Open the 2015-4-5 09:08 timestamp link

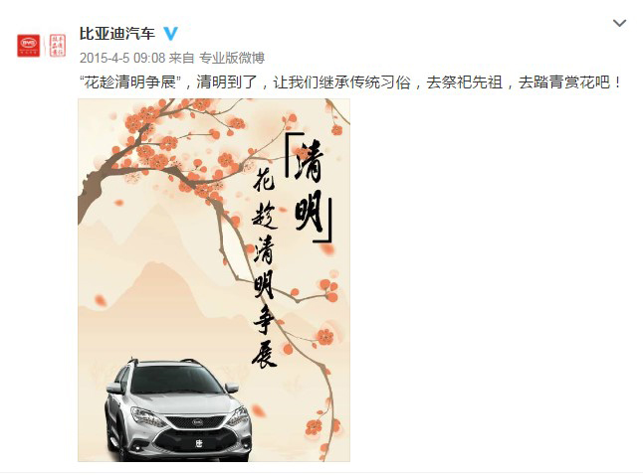122,58
